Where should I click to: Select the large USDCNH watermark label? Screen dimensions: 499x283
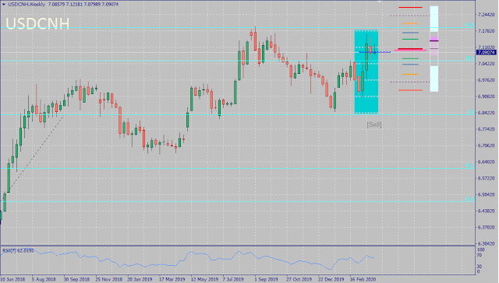click(x=37, y=24)
